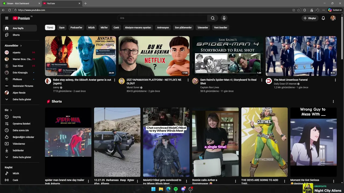
Task: Open Phriksos channel subscription
Action: (20, 79)
